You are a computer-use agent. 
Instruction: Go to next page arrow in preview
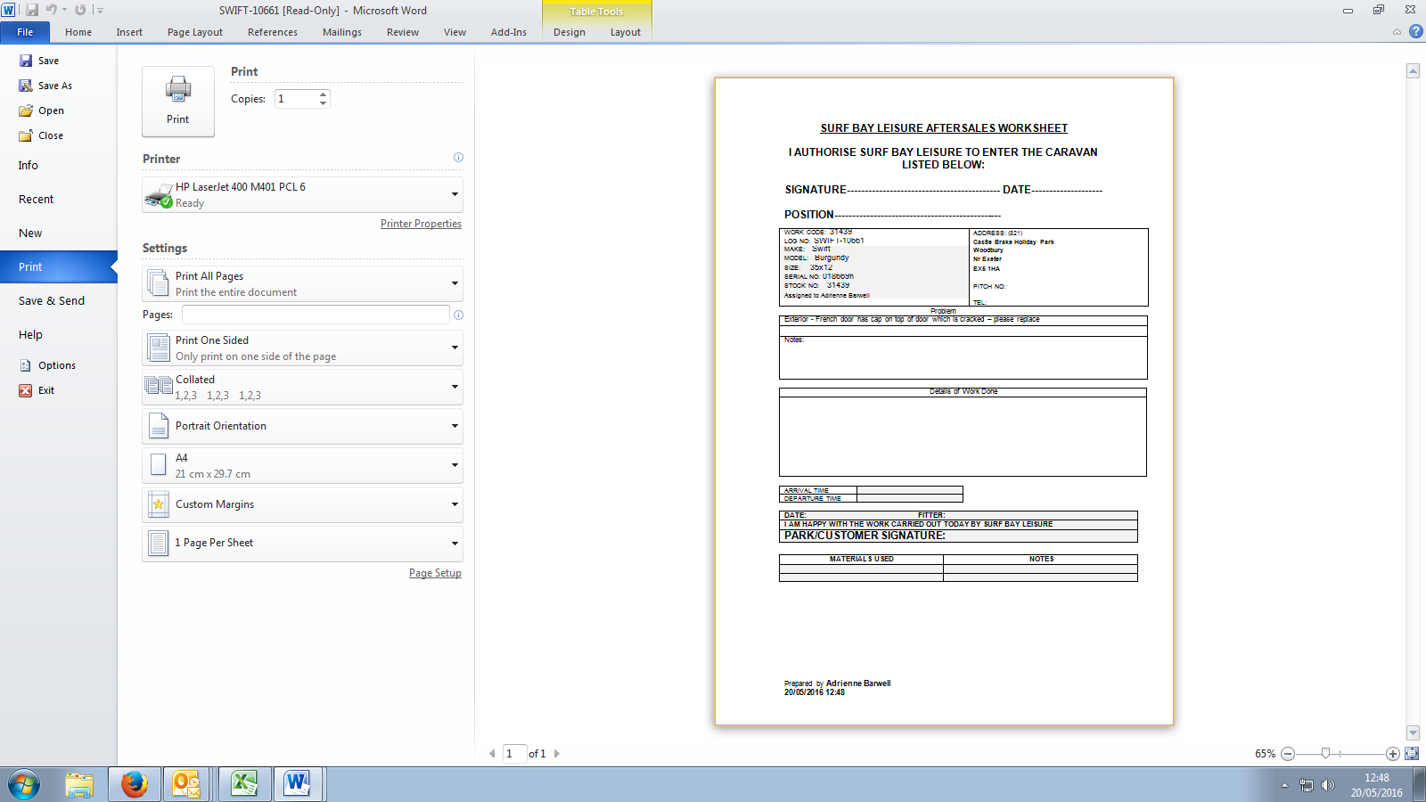[557, 754]
